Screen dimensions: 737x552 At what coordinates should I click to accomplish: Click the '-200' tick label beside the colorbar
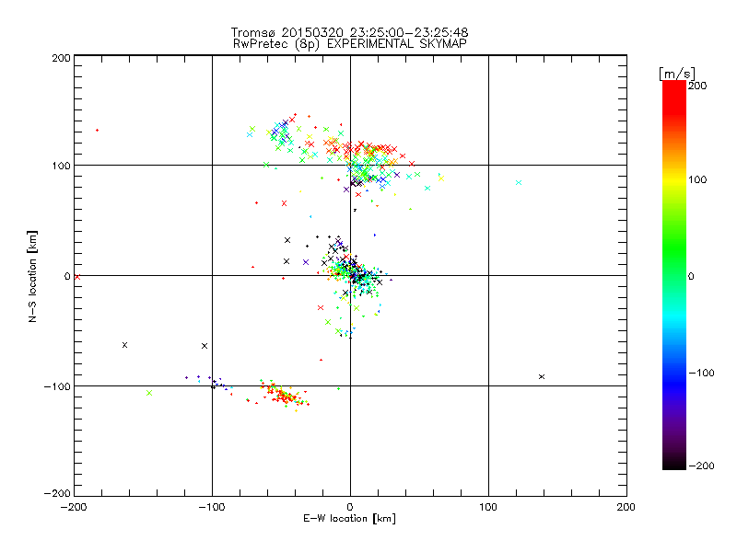[702, 466]
